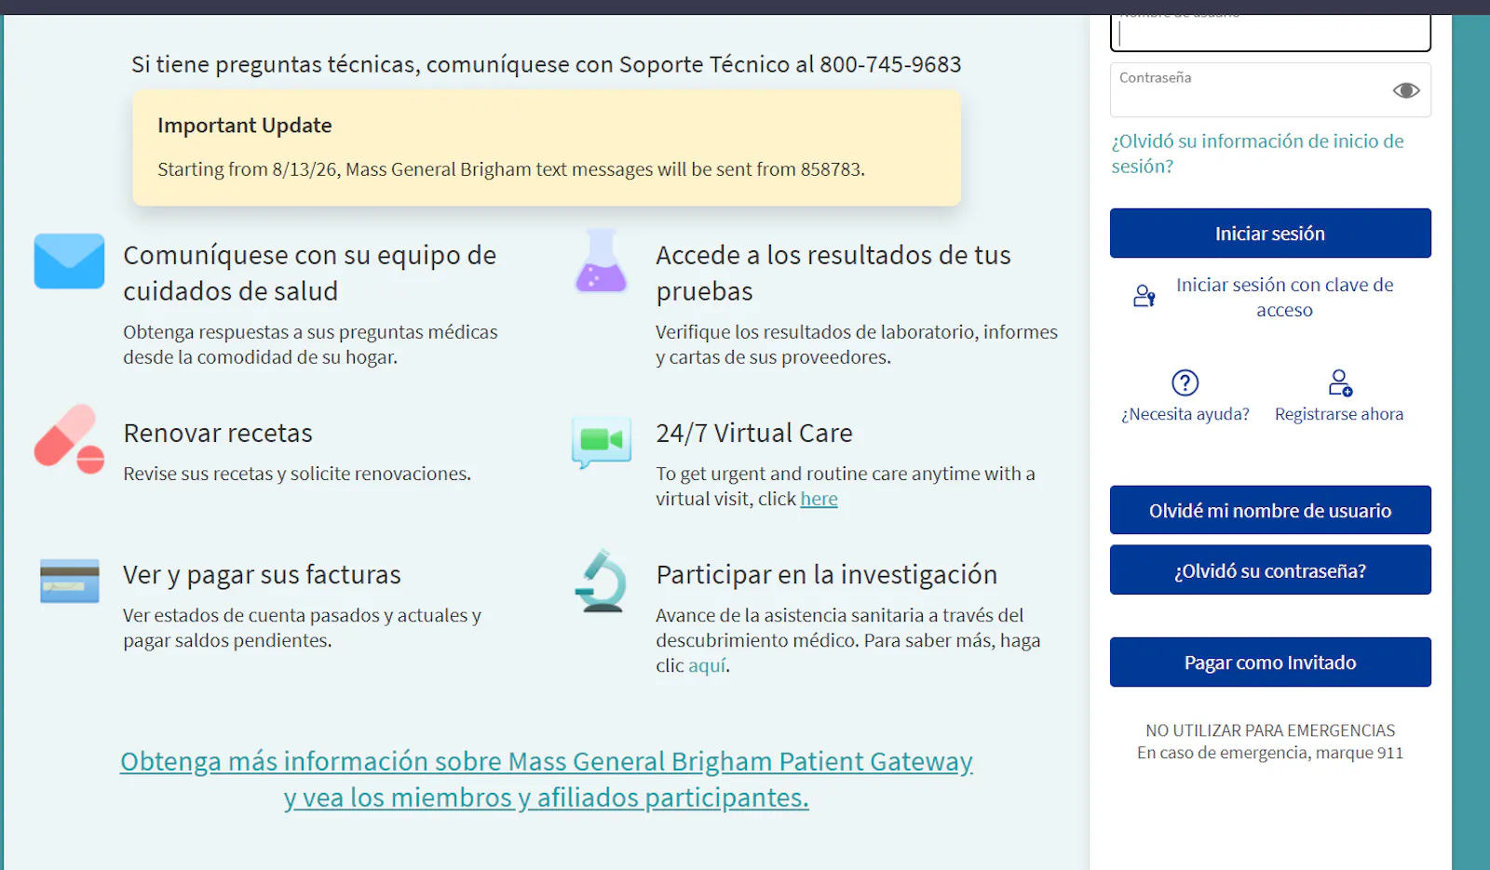The height and width of the screenshot is (870, 1490).
Task: Choose Iniciar sesión con clave de acceso
Action: pos(1284,297)
